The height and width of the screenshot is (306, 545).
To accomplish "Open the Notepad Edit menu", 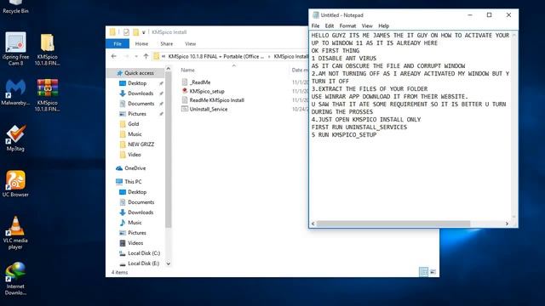I will click(330, 25).
